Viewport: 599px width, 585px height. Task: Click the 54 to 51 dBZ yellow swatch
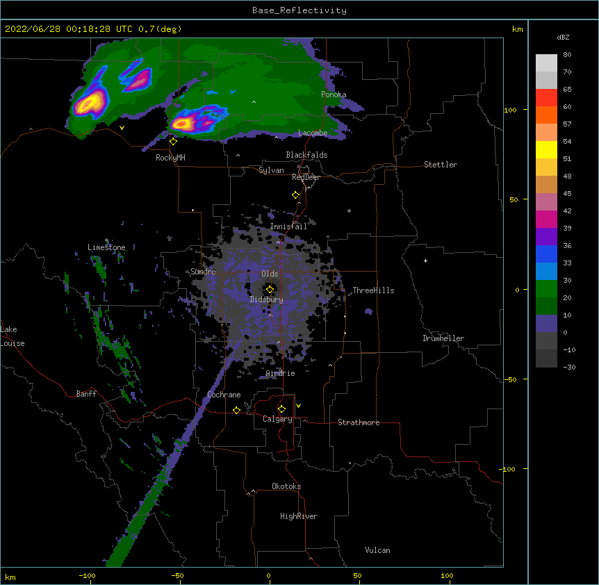click(x=546, y=149)
